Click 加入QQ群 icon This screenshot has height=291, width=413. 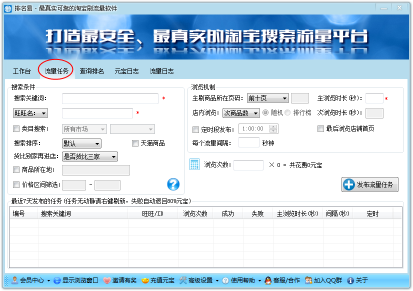(x=308, y=280)
